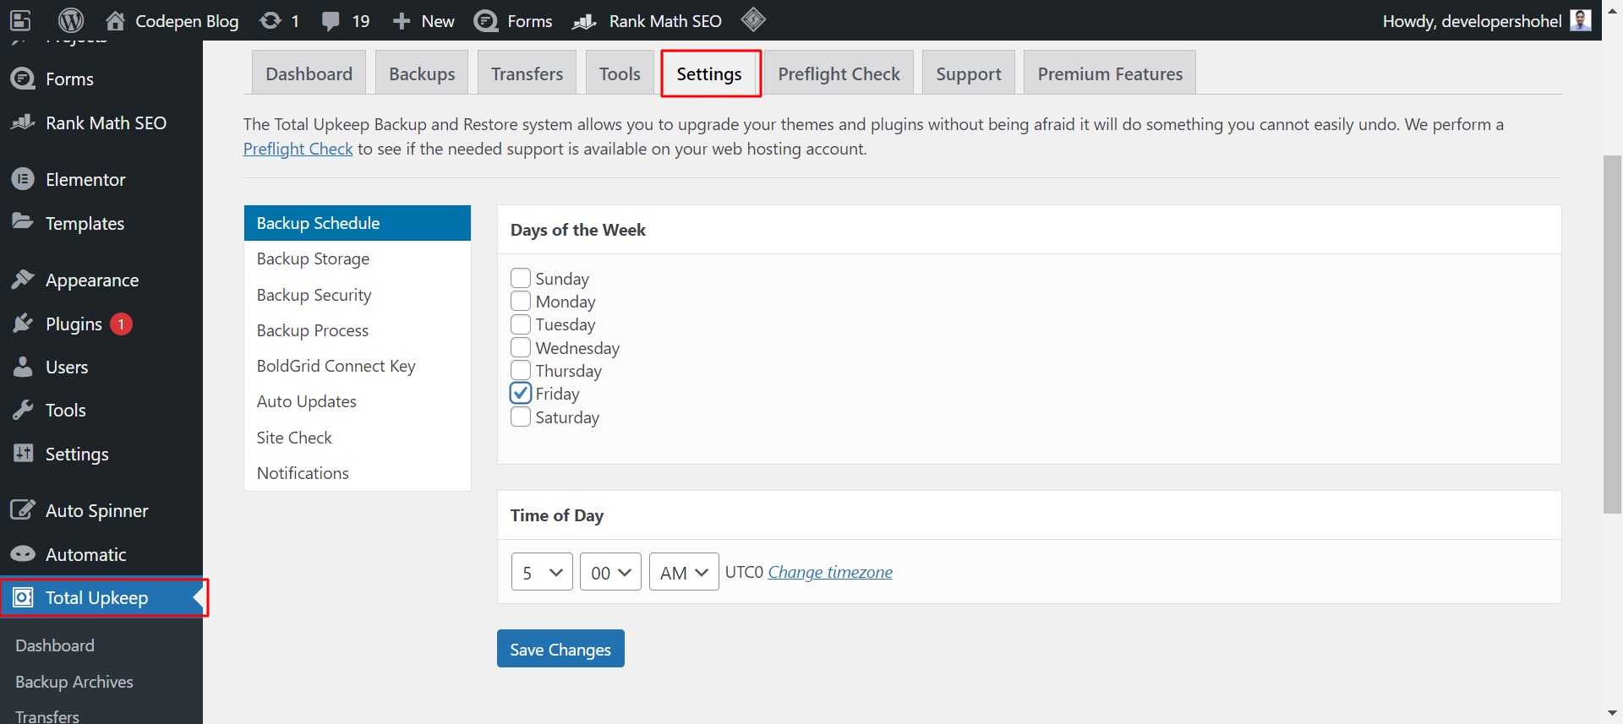Expand the minutes dropdown showing 00
The height and width of the screenshot is (724, 1623).
[610, 572]
